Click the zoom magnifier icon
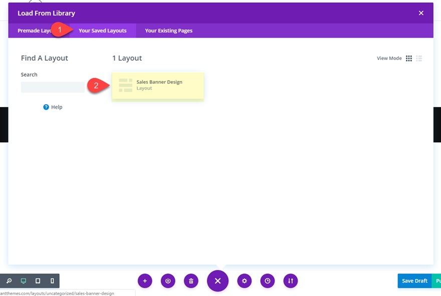441x296 pixels. [9, 281]
